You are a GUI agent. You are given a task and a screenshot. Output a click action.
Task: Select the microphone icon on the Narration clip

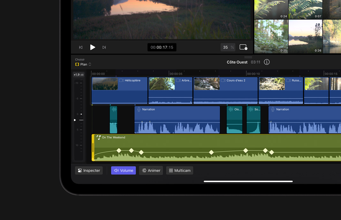click(x=139, y=109)
